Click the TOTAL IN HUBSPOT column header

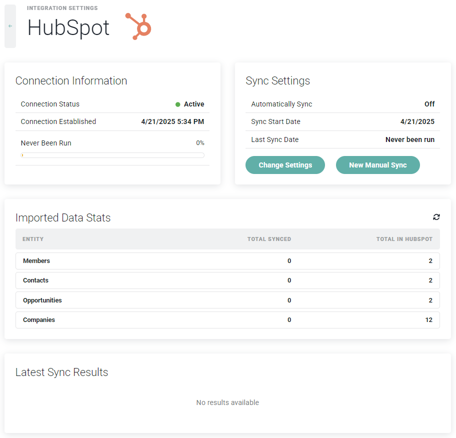pos(404,239)
